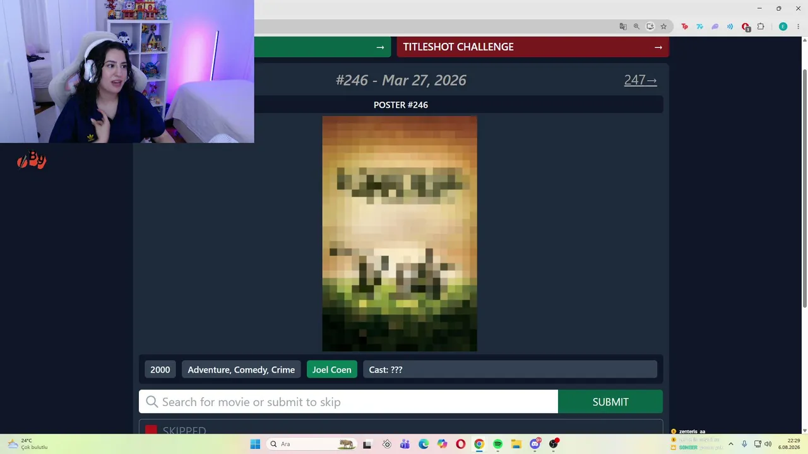Click the install app icon in address bar

(x=650, y=26)
